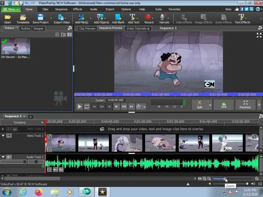Screen dimensions: 263x197
Task: Toggle the audio clip's mute speaker icon
Action: click(x=55, y=170)
